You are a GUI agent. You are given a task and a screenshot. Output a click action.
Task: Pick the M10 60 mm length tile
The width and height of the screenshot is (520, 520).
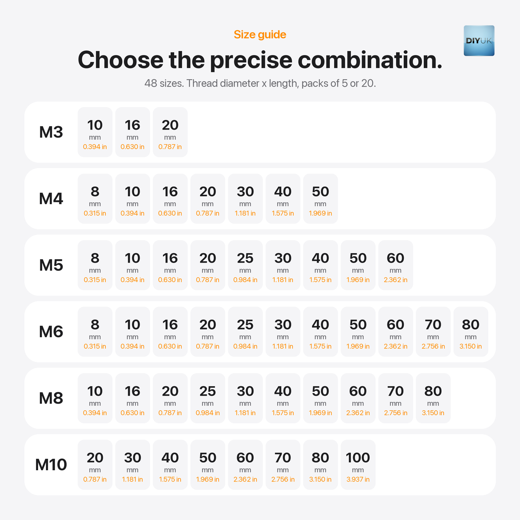click(245, 465)
